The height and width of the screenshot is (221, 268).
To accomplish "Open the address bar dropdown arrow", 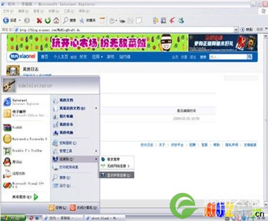I will (x=236, y=30).
